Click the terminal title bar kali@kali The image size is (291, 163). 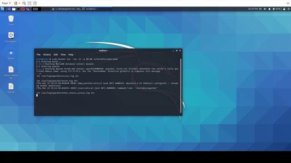pos(103,50)
